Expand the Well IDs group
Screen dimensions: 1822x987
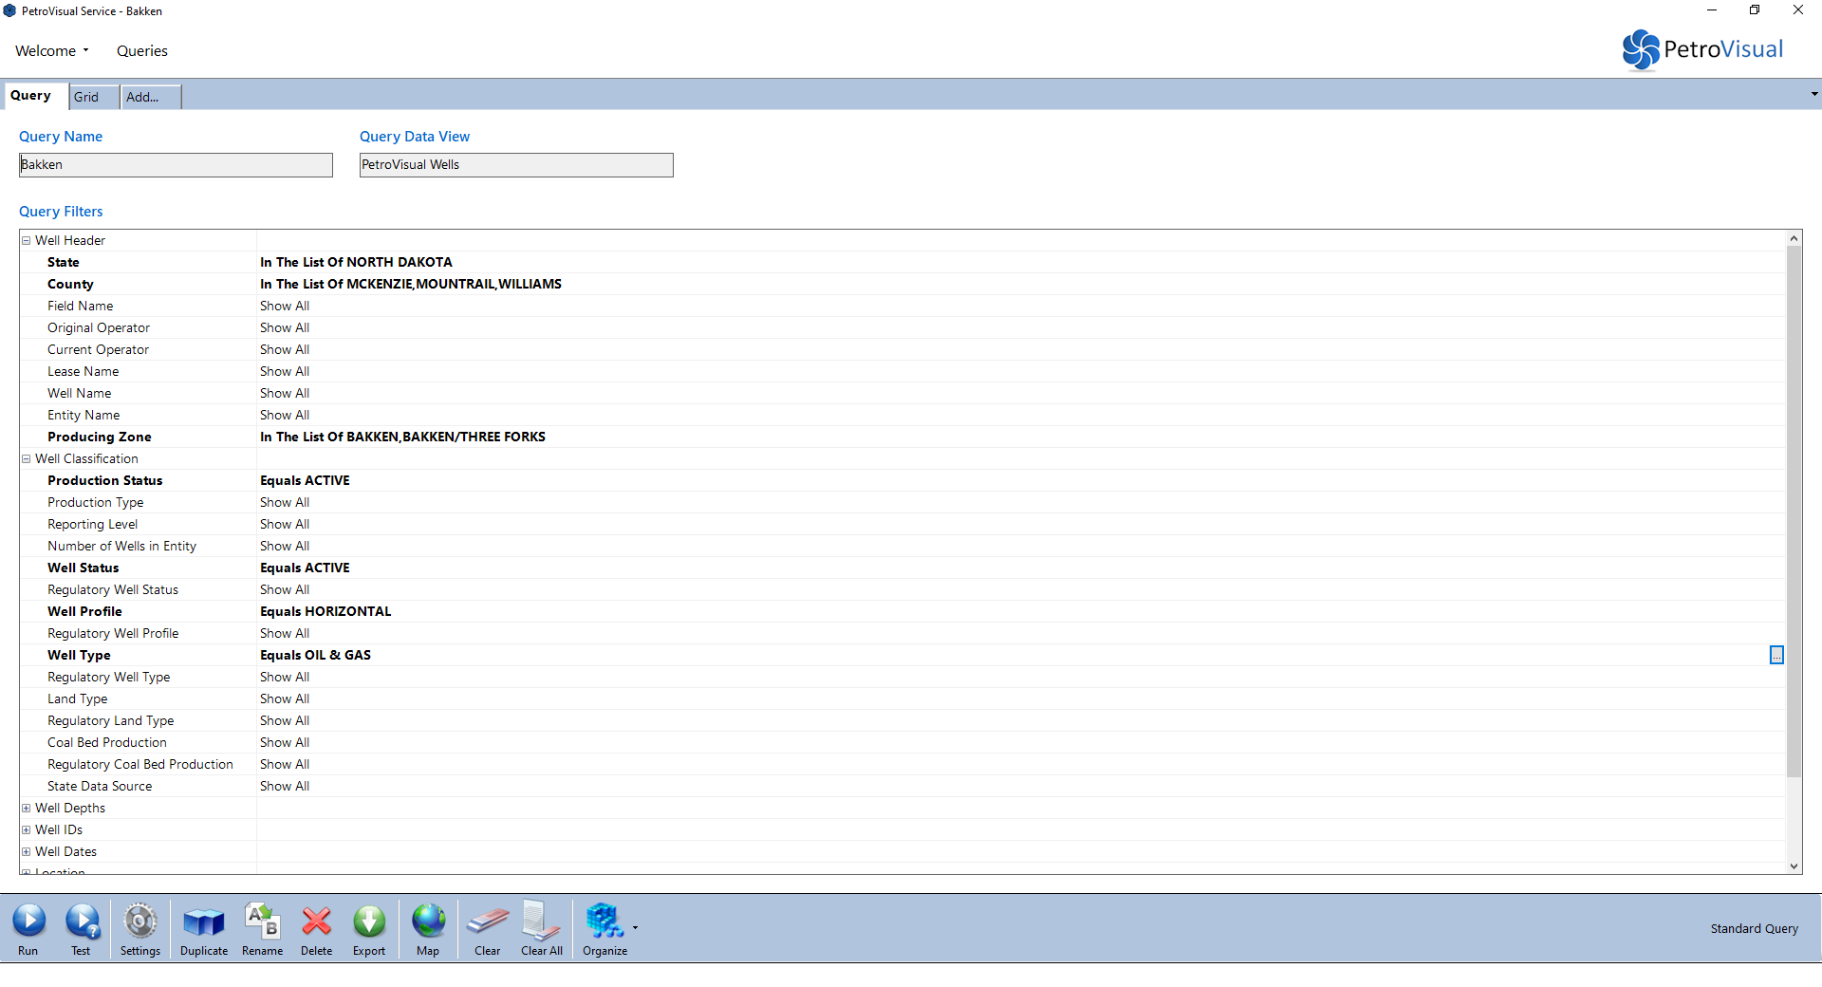[x=27, y=830]
